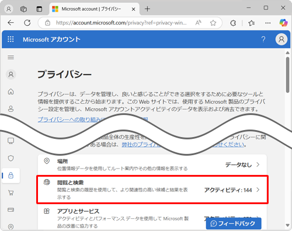The height and width of the screenshot is (231, 292).
Task: Open Order history cart icon
Action: [11, 192]
